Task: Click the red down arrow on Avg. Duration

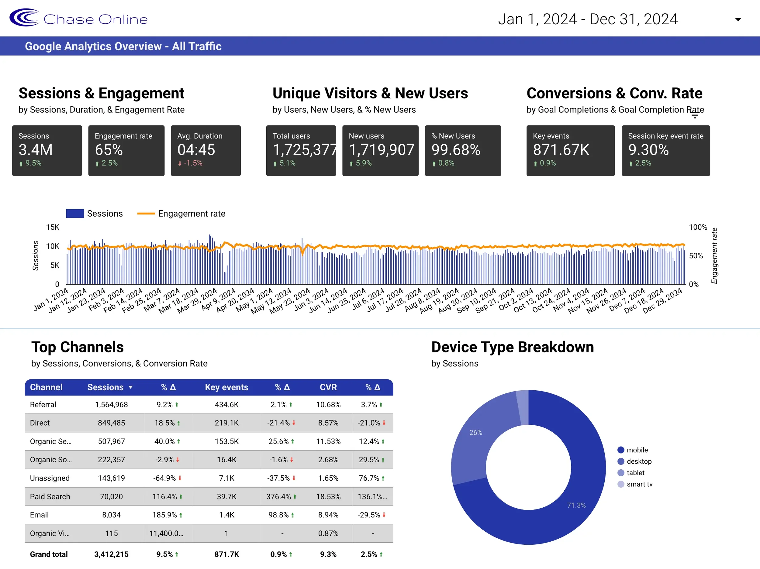Action: click(180, 164)
